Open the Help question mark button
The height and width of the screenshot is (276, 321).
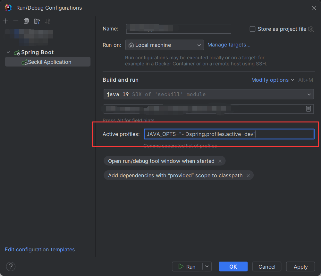[11, 266]
